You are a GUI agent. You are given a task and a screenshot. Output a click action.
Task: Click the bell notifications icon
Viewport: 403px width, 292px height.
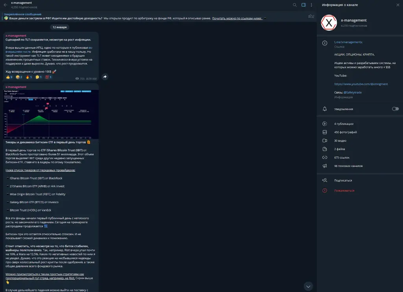325,109
